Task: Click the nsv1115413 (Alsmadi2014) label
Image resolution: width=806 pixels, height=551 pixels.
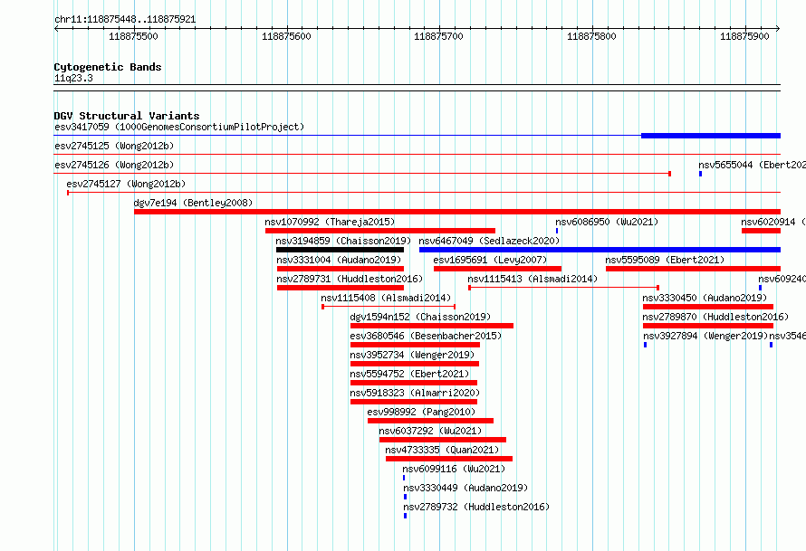Action: pyautogui.click(x=533, y=279)
